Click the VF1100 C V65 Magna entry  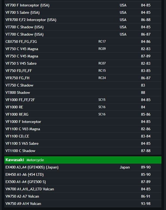23,129
